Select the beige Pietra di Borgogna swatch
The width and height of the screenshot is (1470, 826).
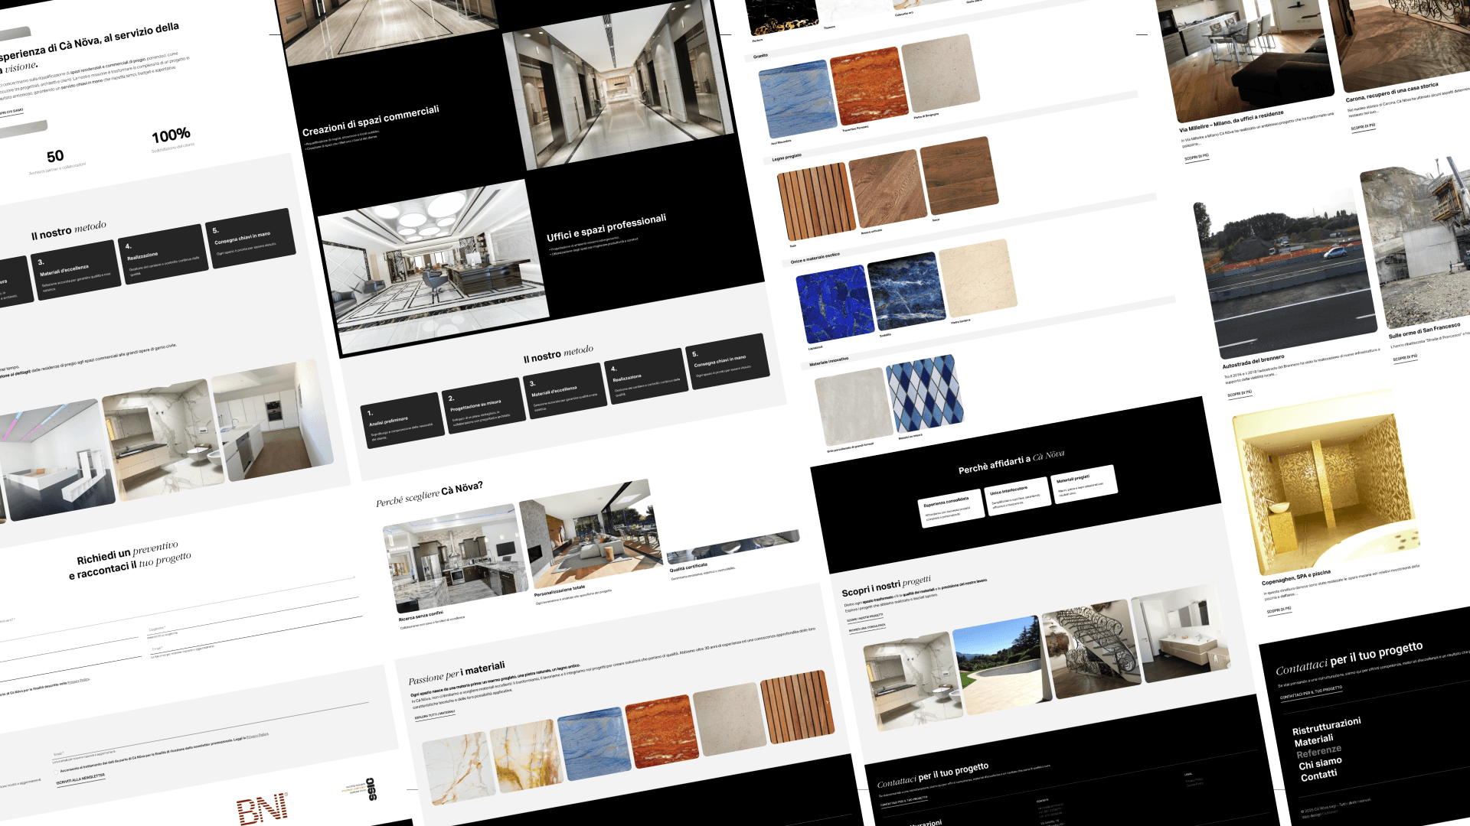[940, 73]
